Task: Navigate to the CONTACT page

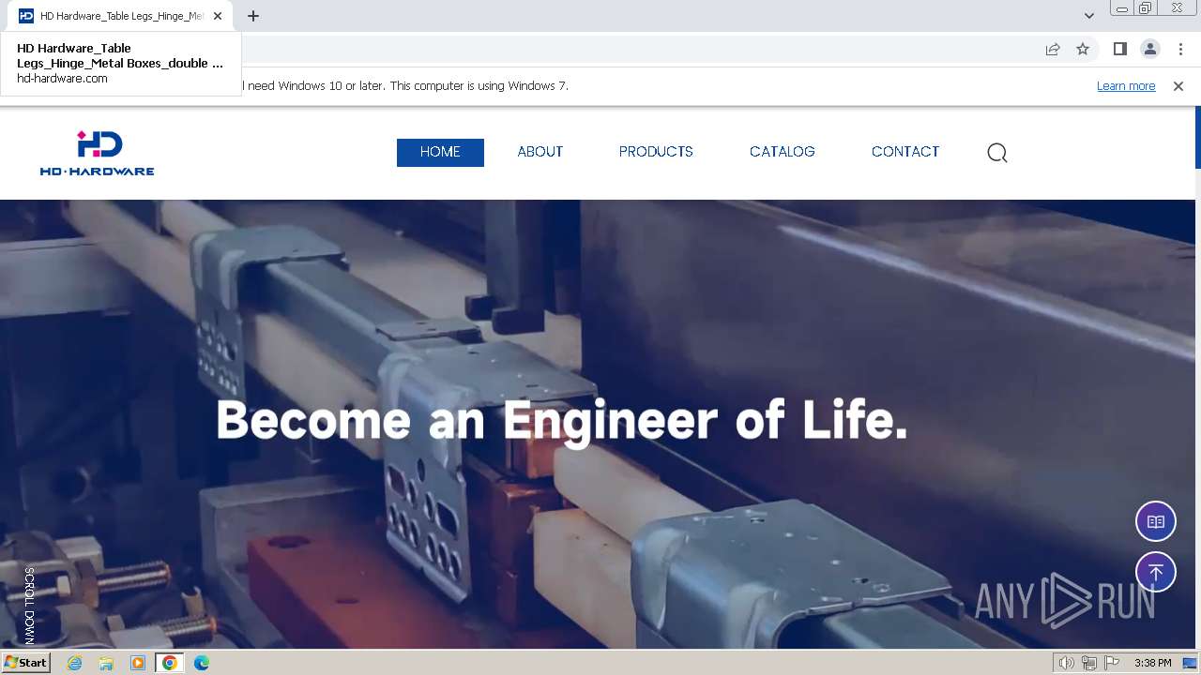Action: click(905, 152)
